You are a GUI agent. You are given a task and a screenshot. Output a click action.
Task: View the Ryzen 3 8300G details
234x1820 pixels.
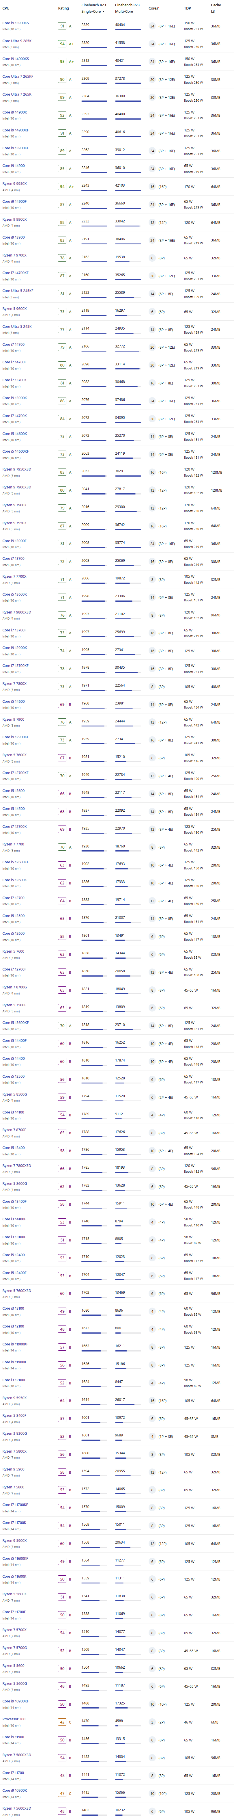pyautogui.click(x=14, y=1434)
